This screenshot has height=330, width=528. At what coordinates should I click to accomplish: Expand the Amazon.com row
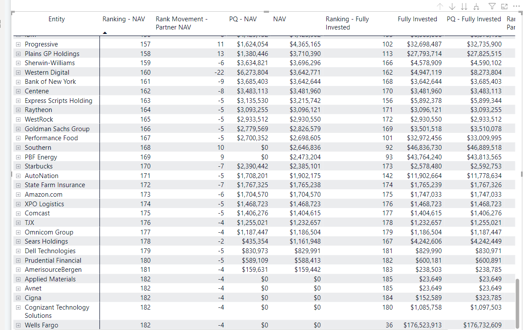click(18, 195)
